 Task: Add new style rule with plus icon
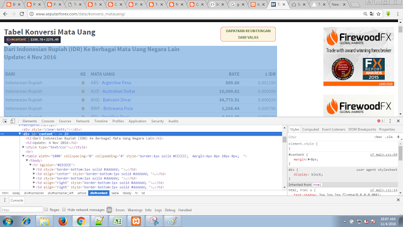point(398,137)
